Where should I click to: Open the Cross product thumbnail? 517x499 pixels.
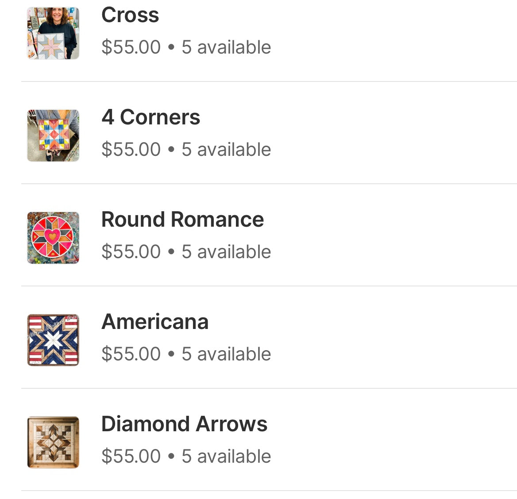pyautogui.click(x=53, y=33)
